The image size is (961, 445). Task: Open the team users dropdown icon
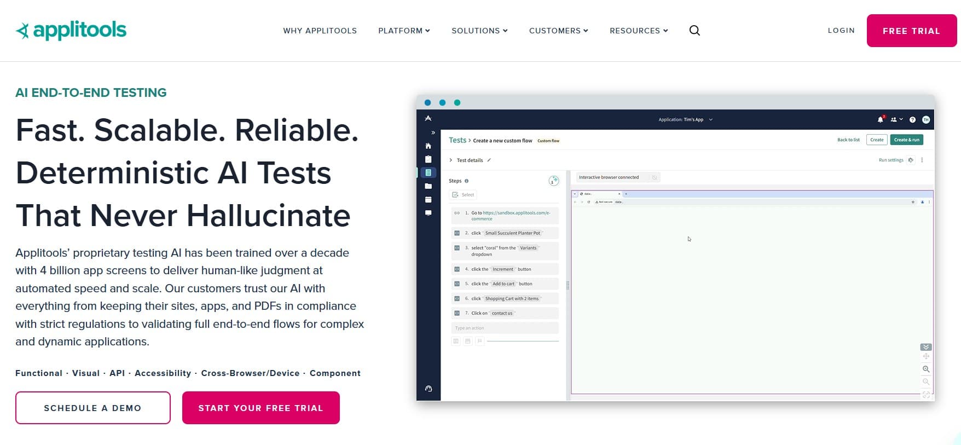pyautogui.click(x=896, y=119)
